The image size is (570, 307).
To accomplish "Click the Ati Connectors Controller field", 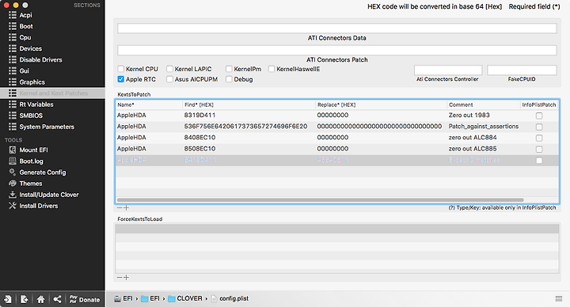I will pos(448,70).
